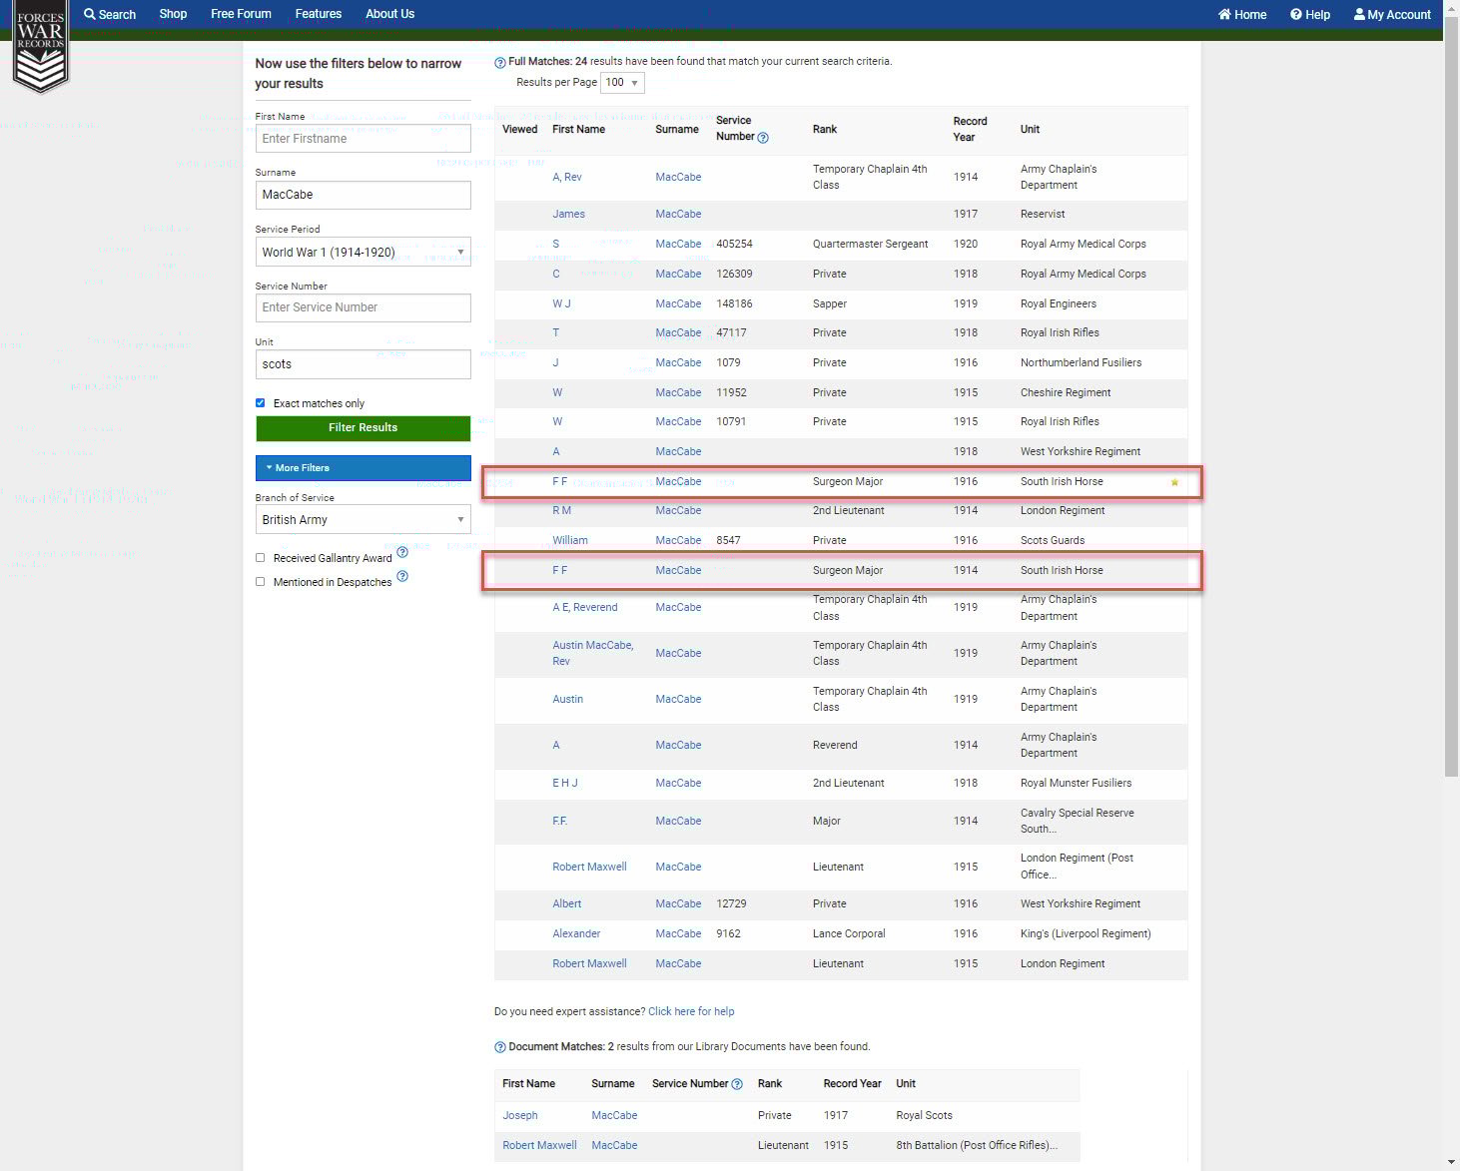
Task: Click Service Number column help icon
Action: pos(763,138)
